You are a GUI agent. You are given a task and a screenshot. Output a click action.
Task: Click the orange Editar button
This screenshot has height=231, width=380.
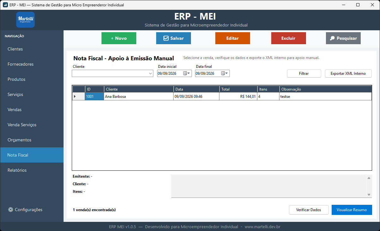click(x=233, y=38)
